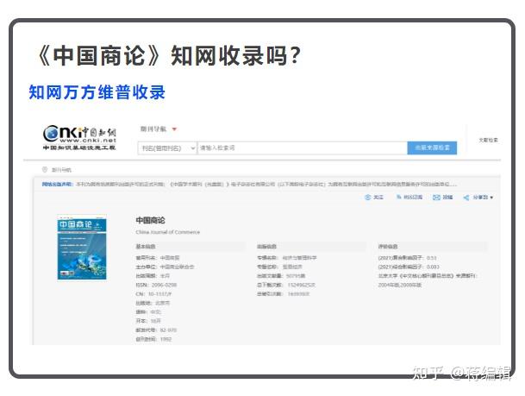Open the 期刊导航 dropdown arrow
This screenshot has width=525, height=396.
(174, 129)
